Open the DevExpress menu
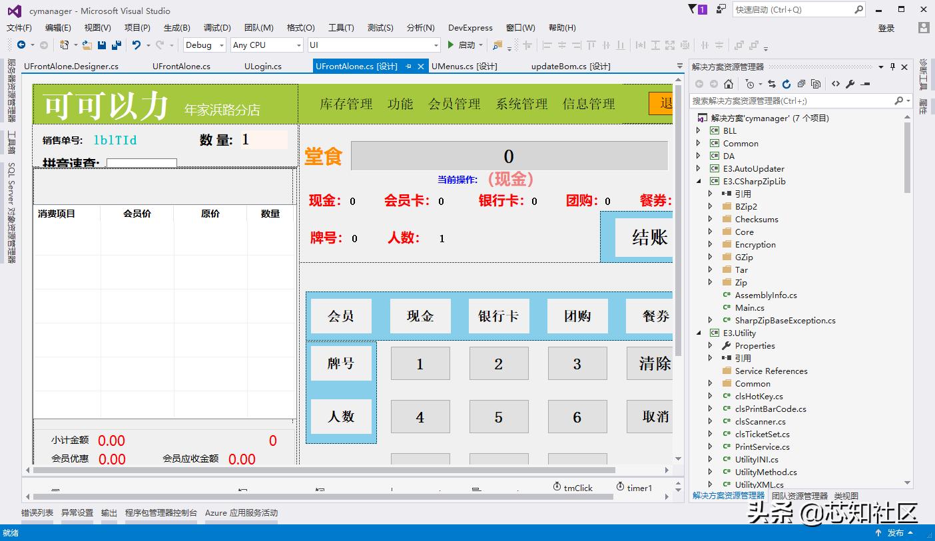 click(469, 27)
